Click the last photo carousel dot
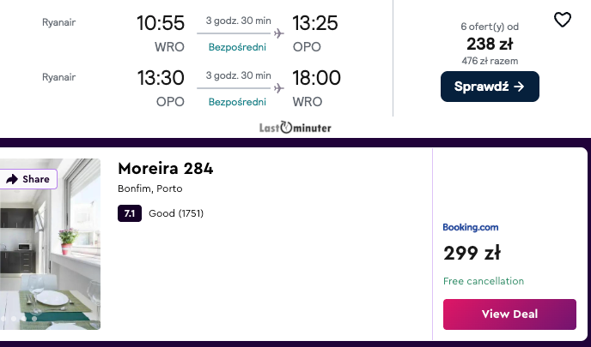This screenshot has height=347, width=591. click(34, 319)
